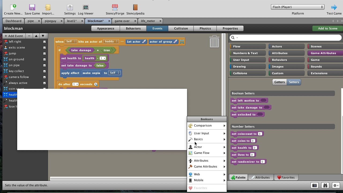Click the set health to number field
Viewport: 343px width, 193px height.
point(255,148)
